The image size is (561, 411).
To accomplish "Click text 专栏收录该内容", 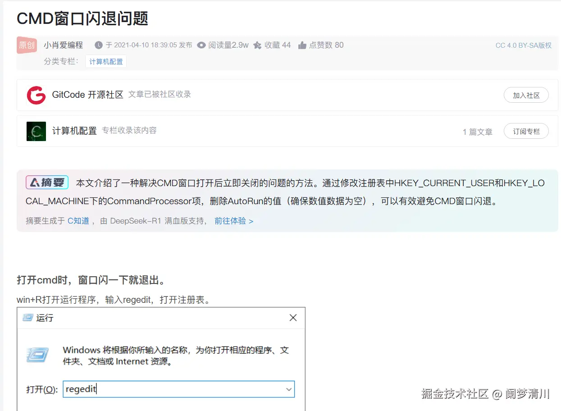I will tap(129, 131).
